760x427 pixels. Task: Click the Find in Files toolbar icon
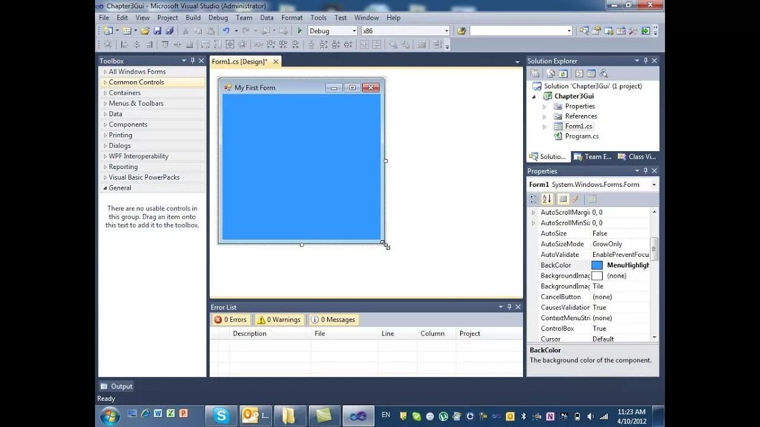click(461, 31)
